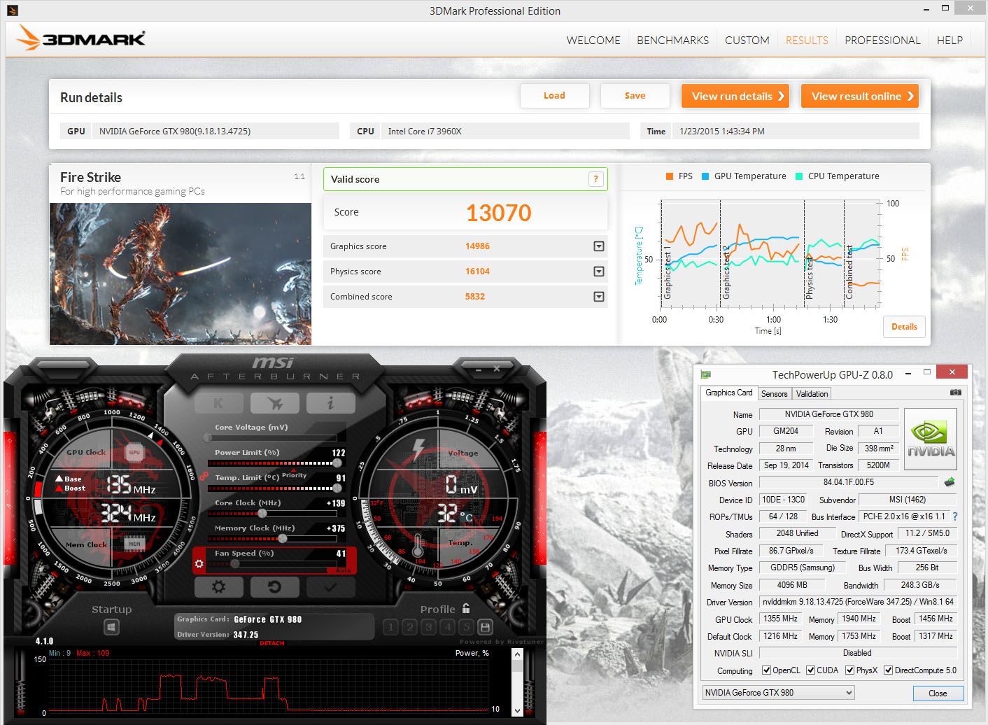Select Afterburner profile slot 3
The width and height of the screenshot is (988, 725).
[429, 627]
